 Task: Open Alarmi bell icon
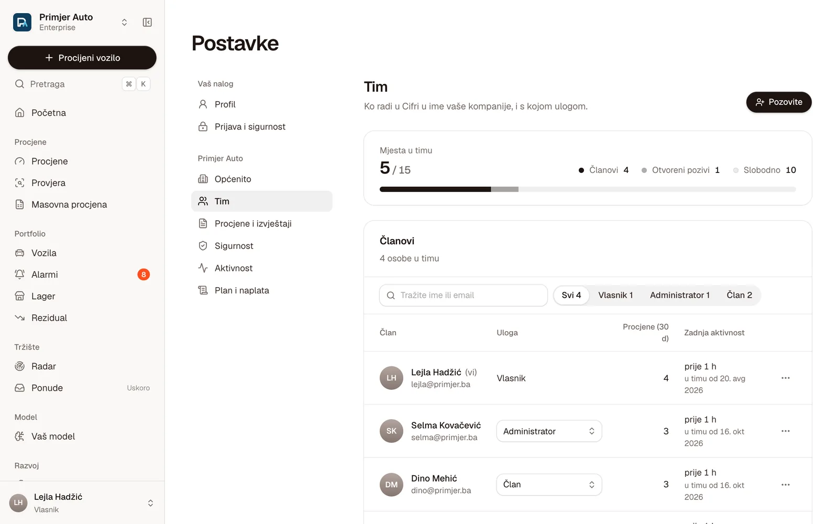click(x=20, y=275)
